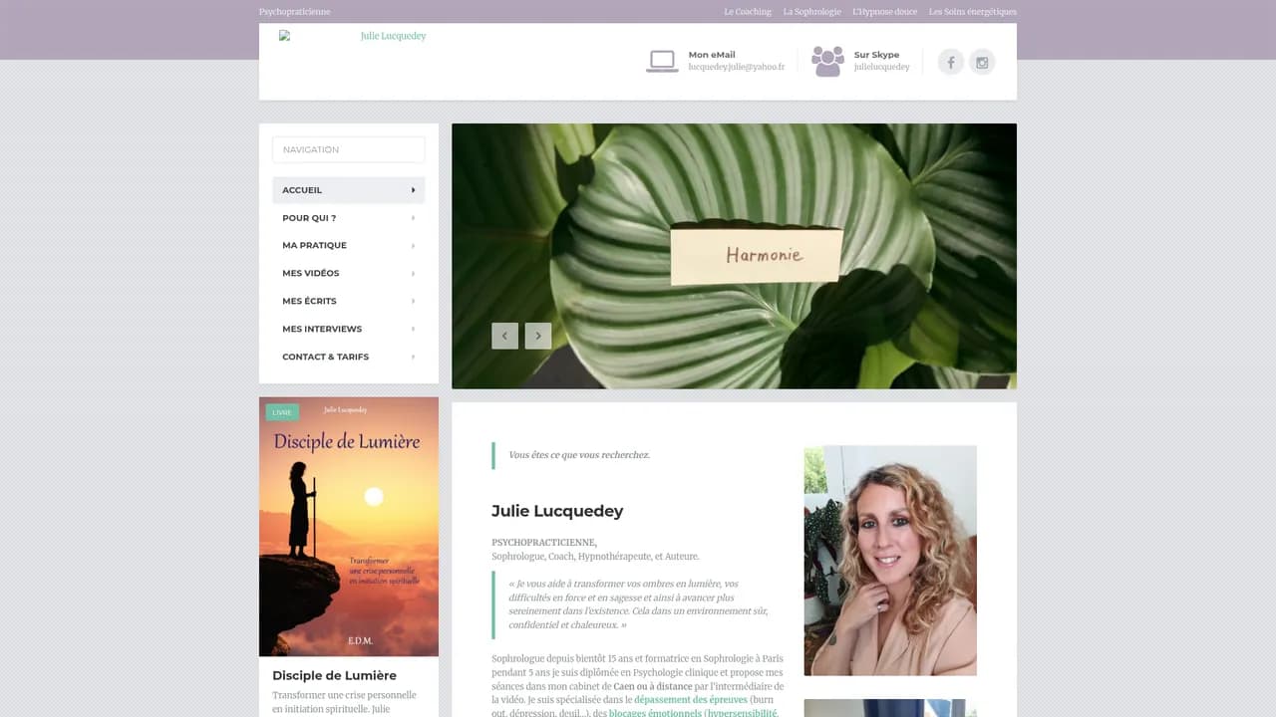
Task: Click the Julie Lucquedey portrait photo
Action: point(890,561)
